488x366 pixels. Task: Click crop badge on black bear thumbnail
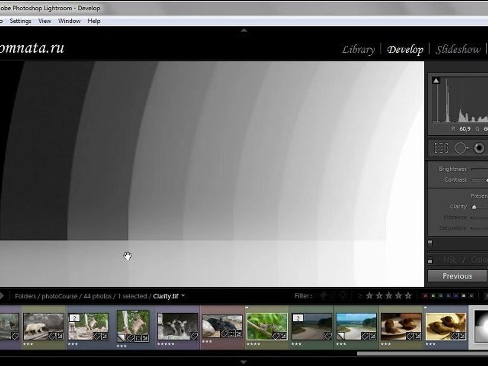pos(231,334)
